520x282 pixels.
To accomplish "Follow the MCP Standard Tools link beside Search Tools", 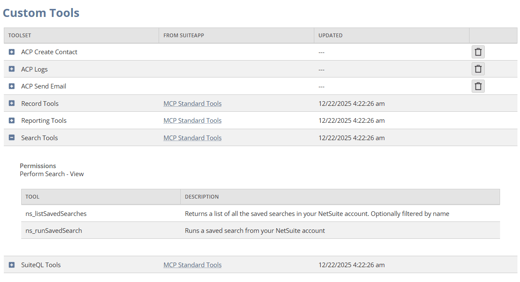I will coord(193,138).
